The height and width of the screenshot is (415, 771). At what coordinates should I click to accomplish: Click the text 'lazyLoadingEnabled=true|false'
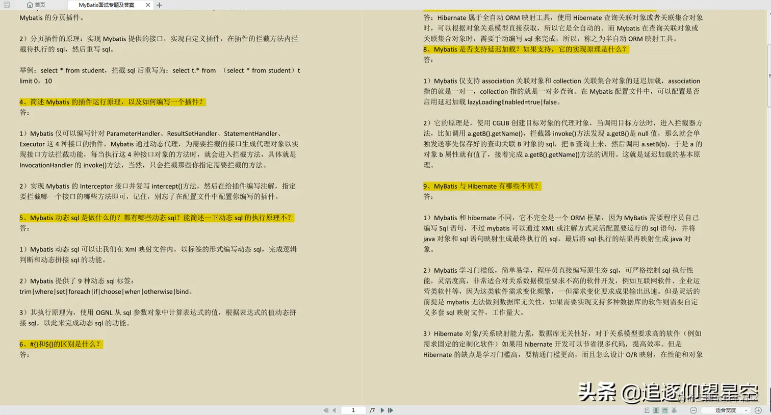pyautogui.click(x=511, y=102)
